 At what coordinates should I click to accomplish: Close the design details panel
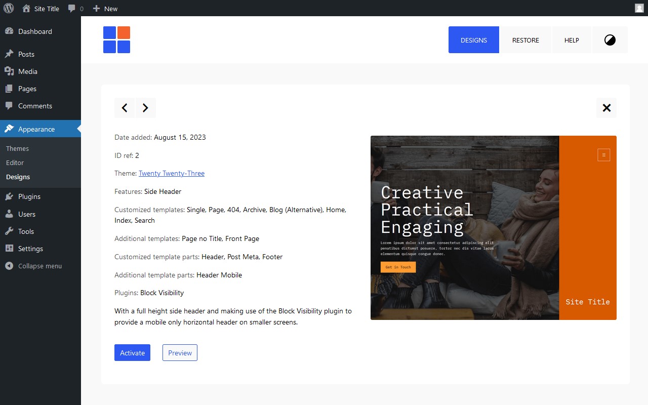point(606,108)
